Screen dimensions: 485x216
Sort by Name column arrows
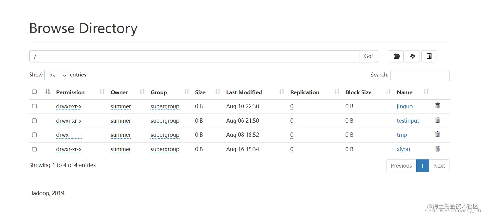426,92
